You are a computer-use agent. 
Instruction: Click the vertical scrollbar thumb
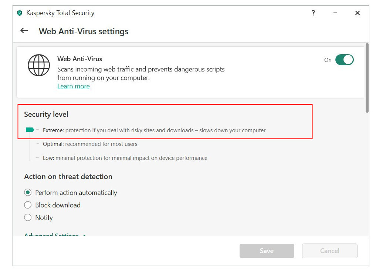pyautogui.click(x=367, y=77)
